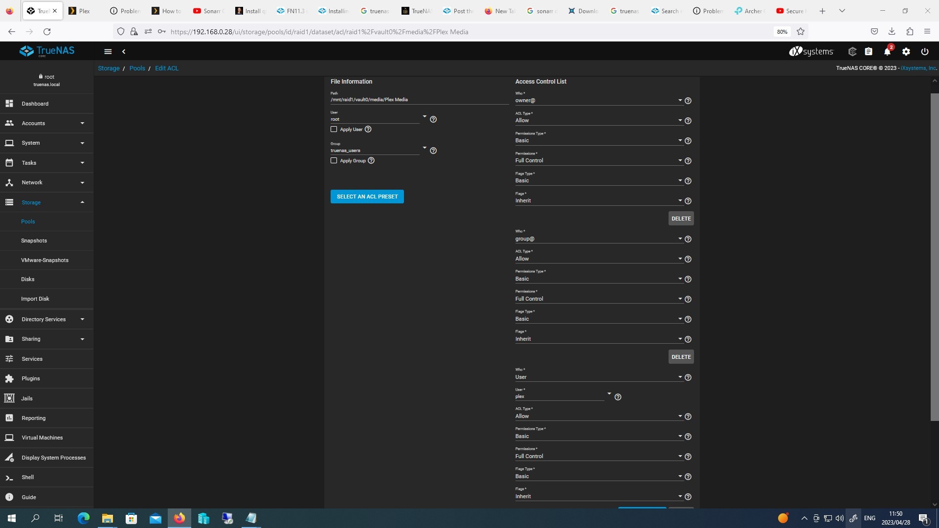The height and width of the screenshot is (528, 939).
Task: Click the page vertical scrollbar
Action: pos(934,257)
